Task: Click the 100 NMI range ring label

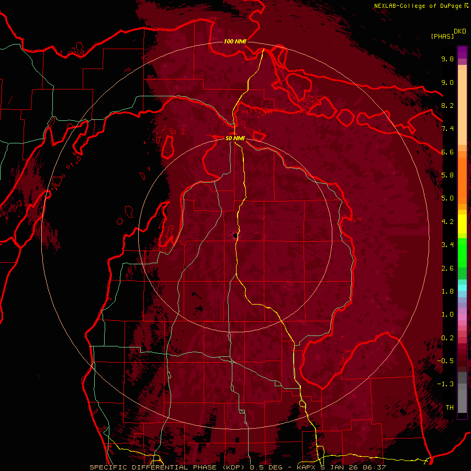Action: point(235,41)
